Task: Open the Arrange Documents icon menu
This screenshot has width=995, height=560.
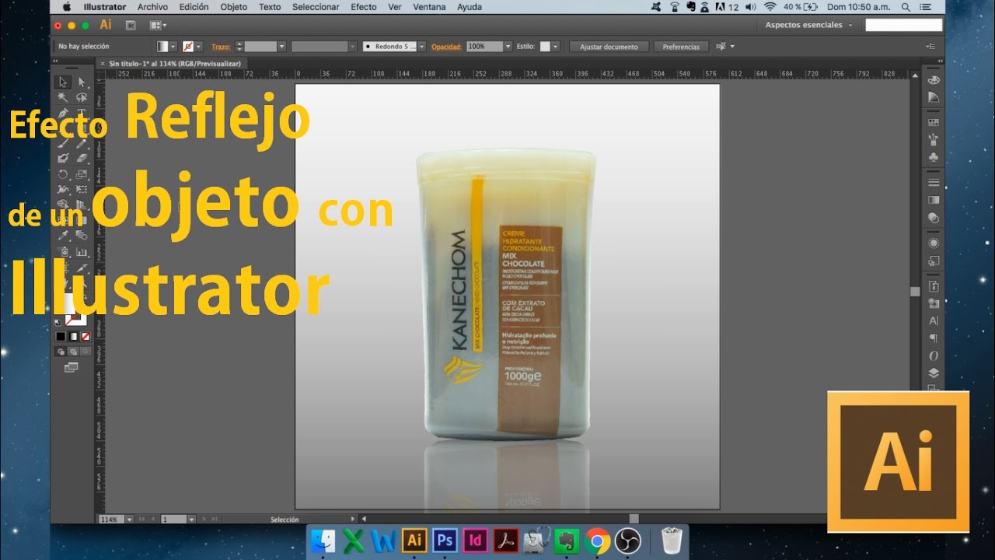Action: 159,25
